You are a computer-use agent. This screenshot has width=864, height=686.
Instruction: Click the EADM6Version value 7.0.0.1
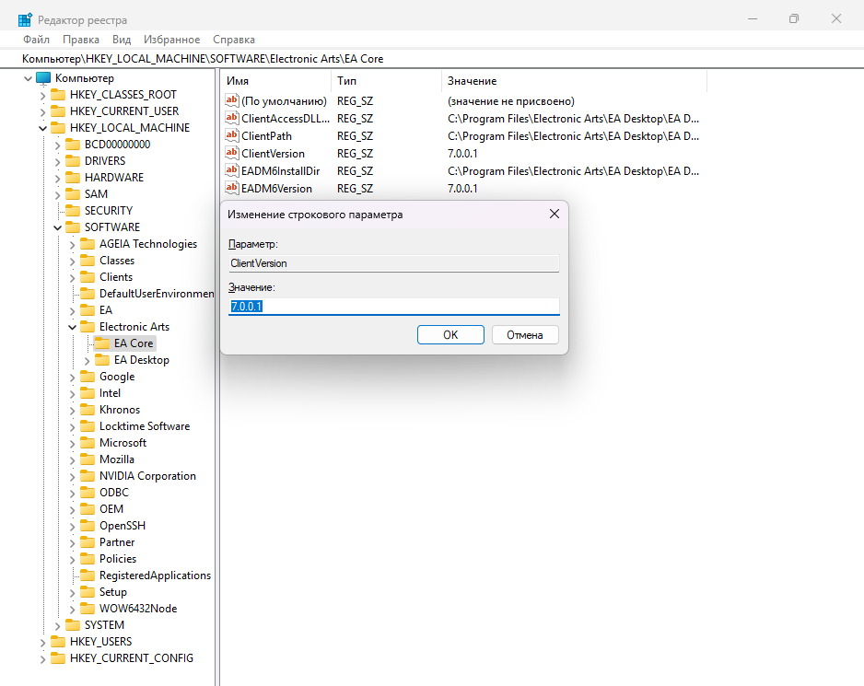click(462, 189)
